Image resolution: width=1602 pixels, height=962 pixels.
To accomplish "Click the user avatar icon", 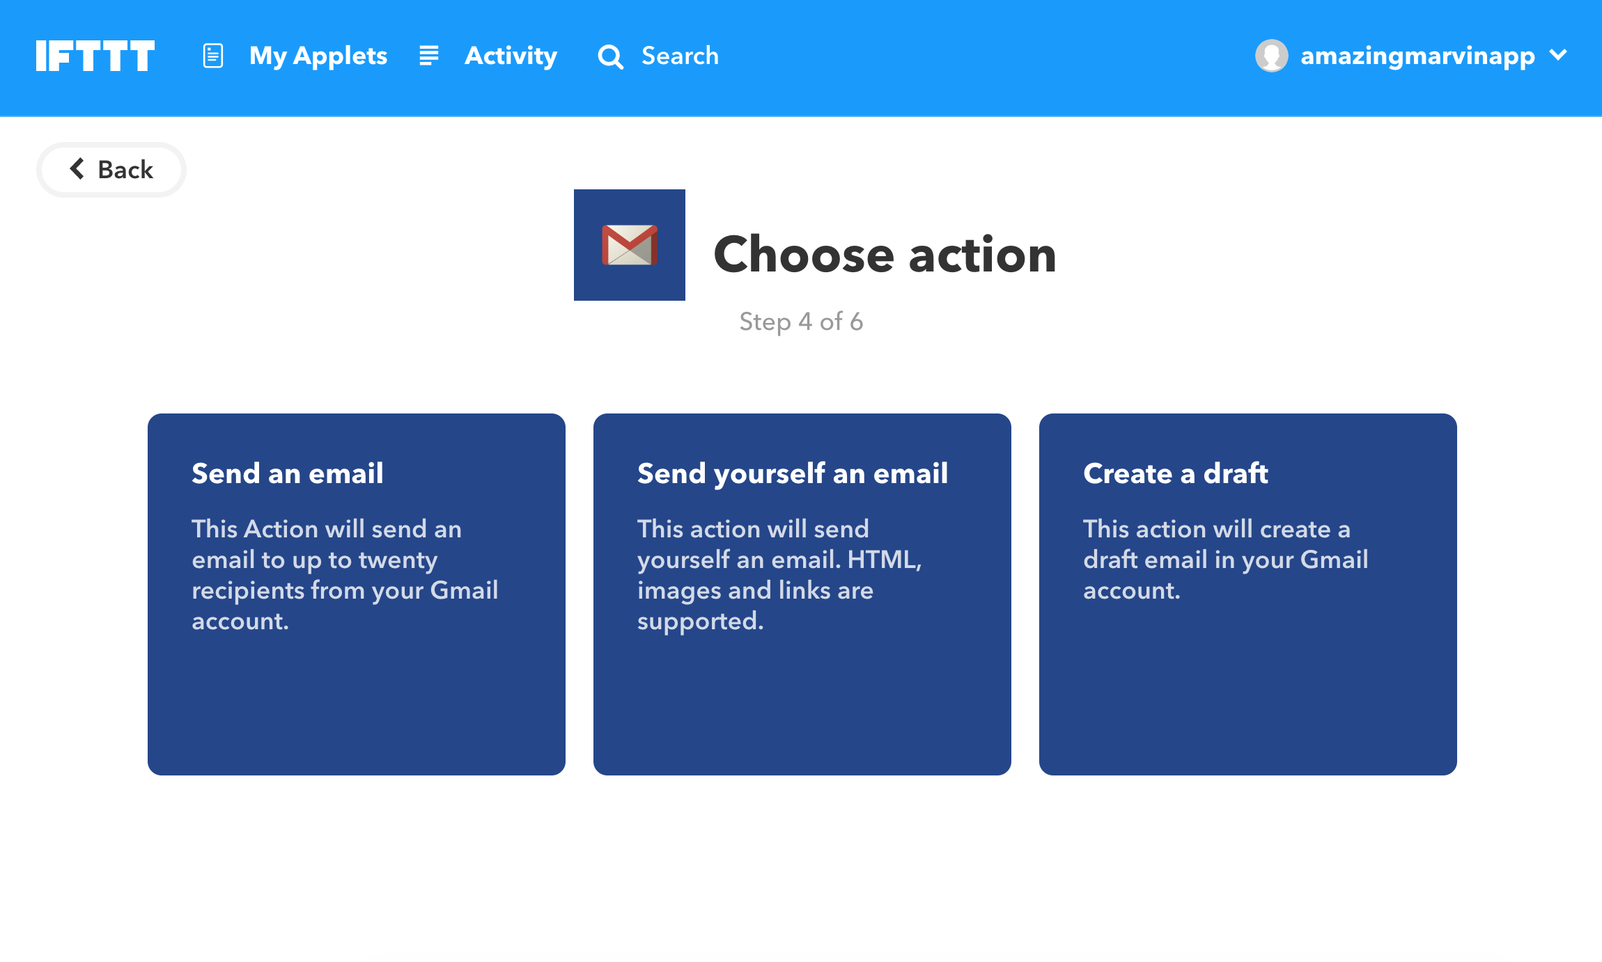I will [1271, 56].
